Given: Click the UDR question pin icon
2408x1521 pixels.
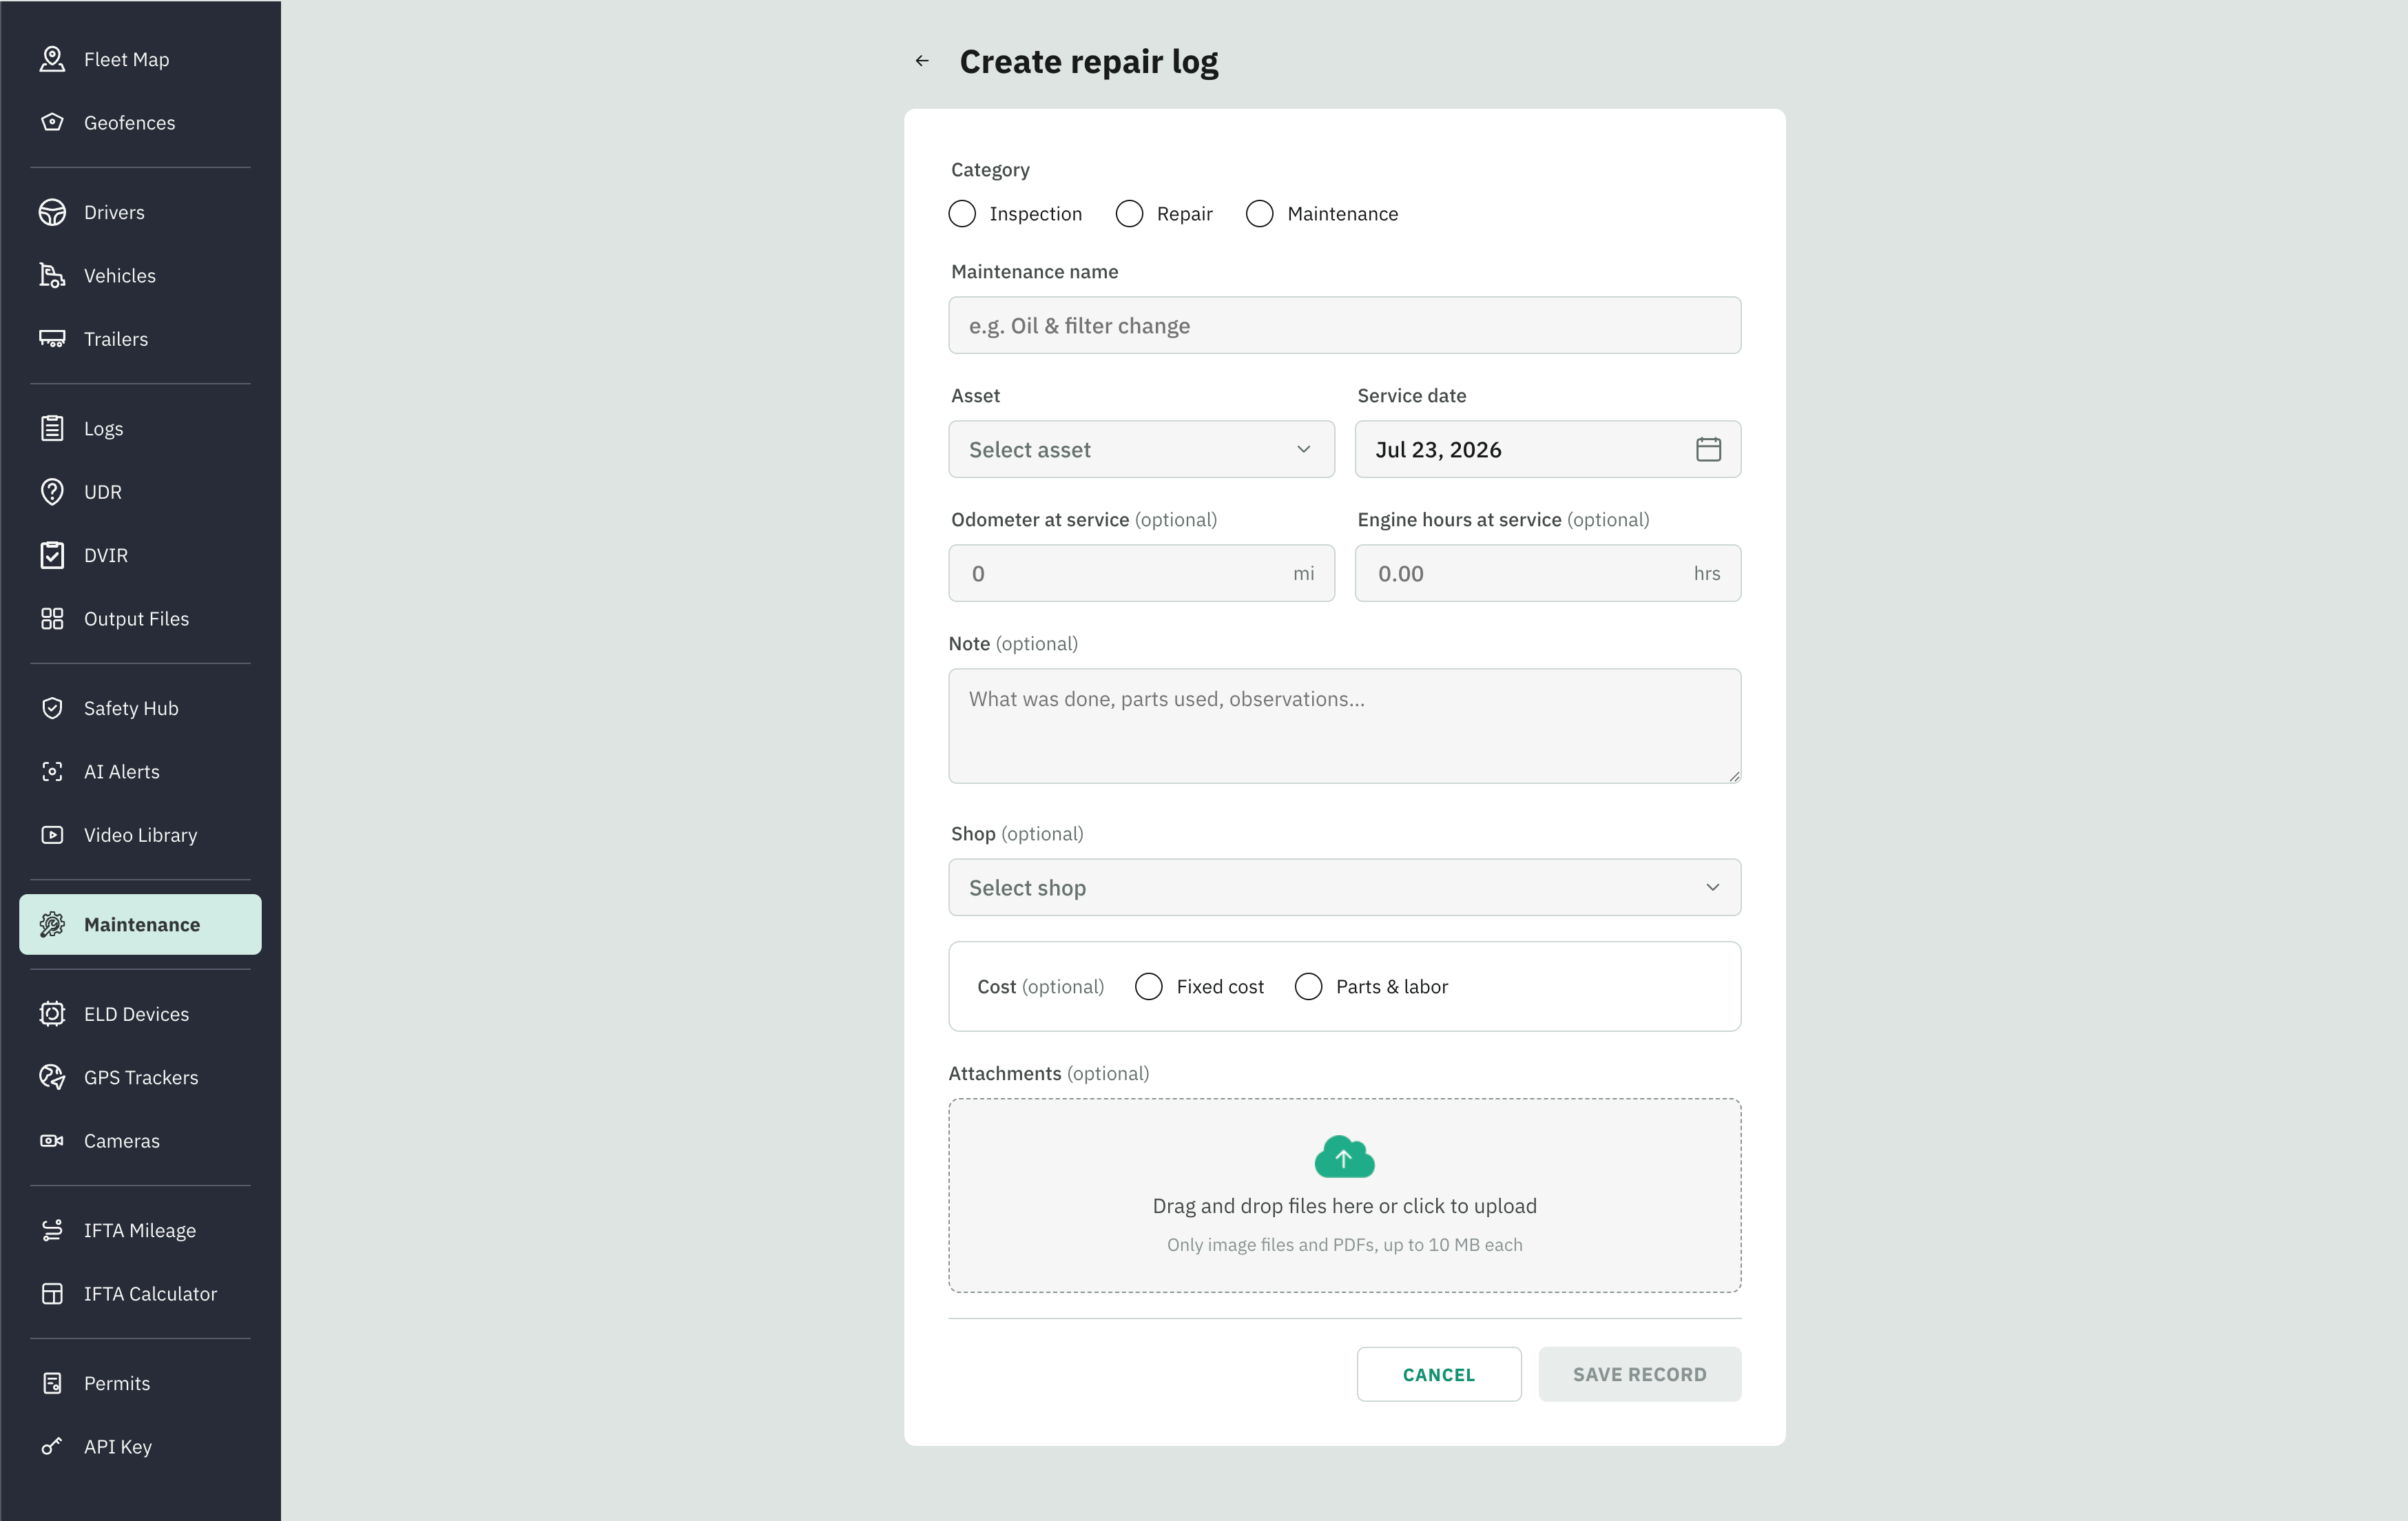Looking at the screenshot, I should point(52,492).
